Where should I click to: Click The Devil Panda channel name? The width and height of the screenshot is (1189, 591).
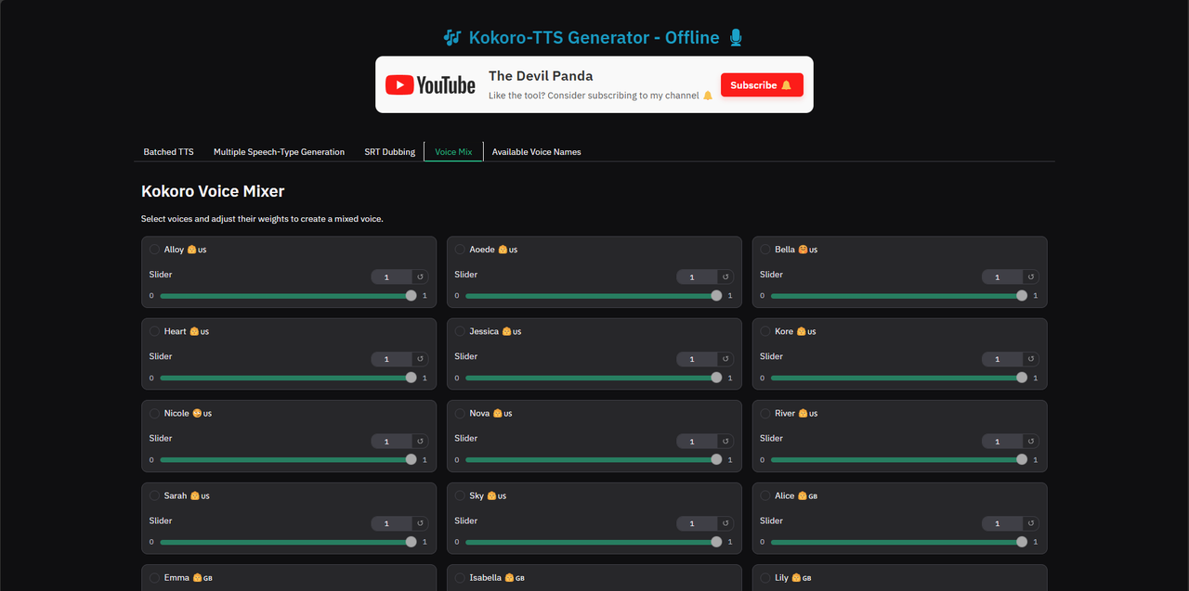click(x=541, y=76)
